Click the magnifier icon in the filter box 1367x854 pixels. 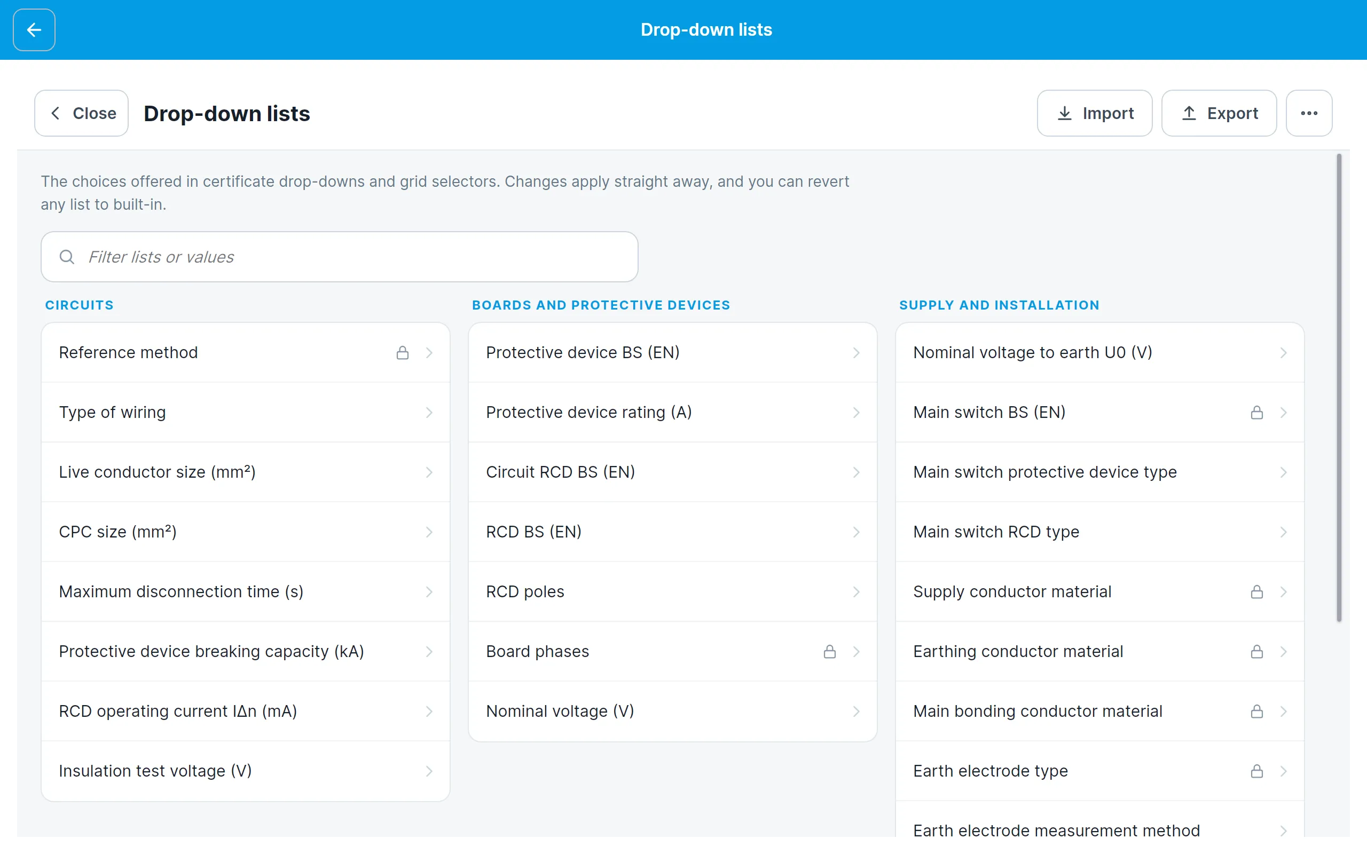point(67,257)
